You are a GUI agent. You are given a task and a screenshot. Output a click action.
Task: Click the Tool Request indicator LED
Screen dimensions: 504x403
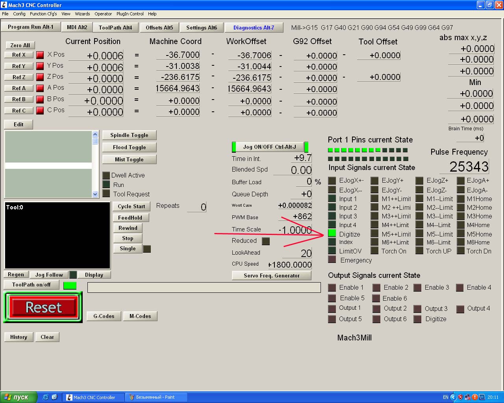[x=106, y=193]
